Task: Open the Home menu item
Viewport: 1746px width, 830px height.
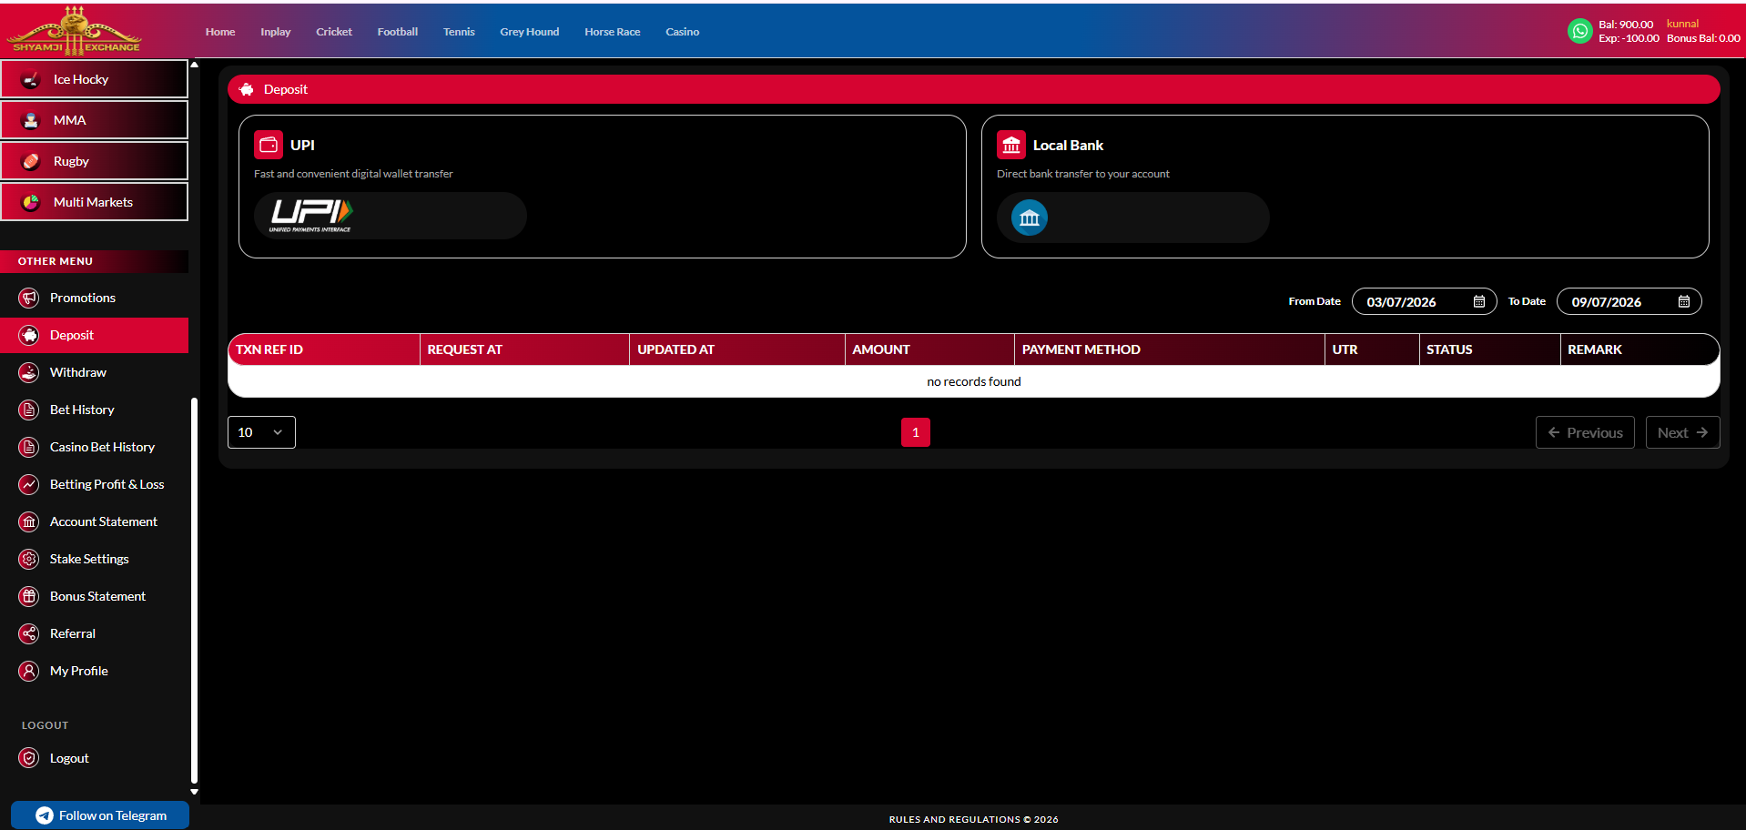Action: coord(220,32)
